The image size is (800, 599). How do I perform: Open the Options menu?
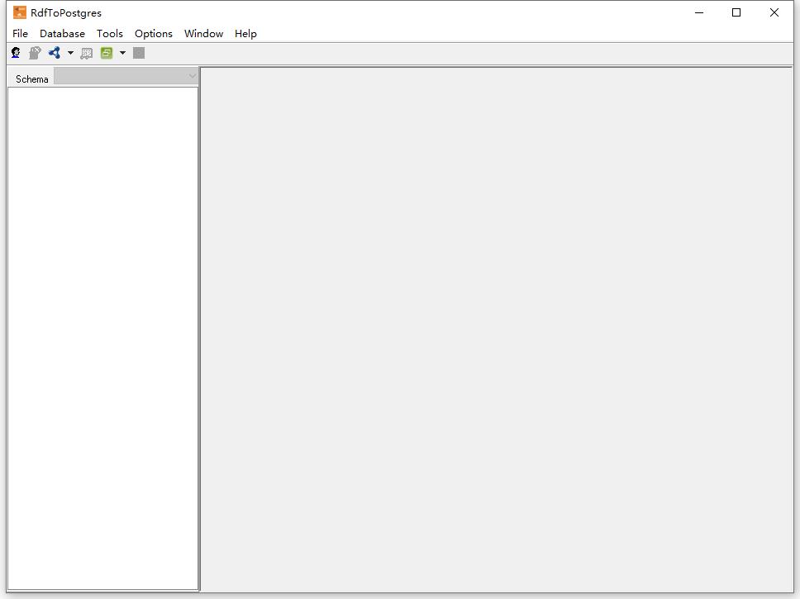pos(154,33)
